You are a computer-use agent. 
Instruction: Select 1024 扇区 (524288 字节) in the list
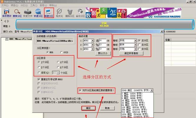[x=137, y=114]
